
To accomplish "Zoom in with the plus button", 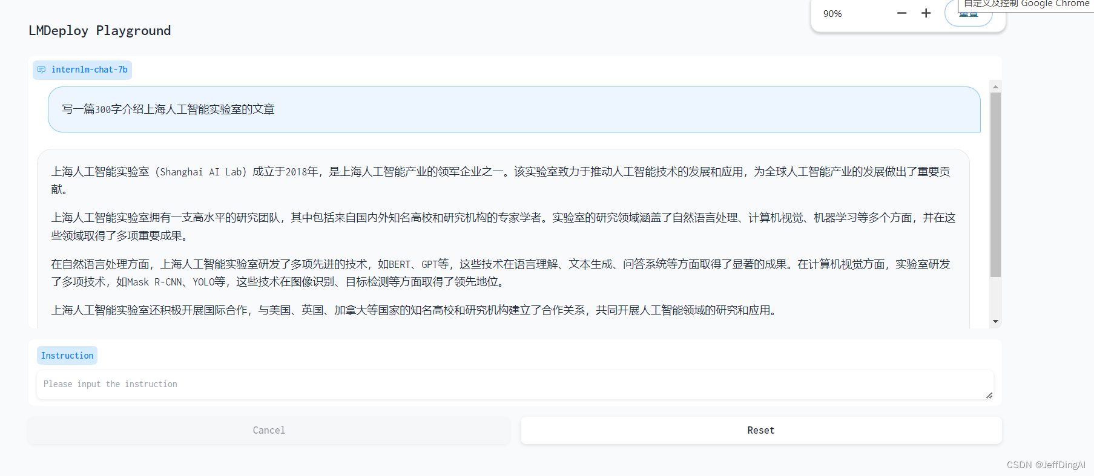I will point(926,13).
